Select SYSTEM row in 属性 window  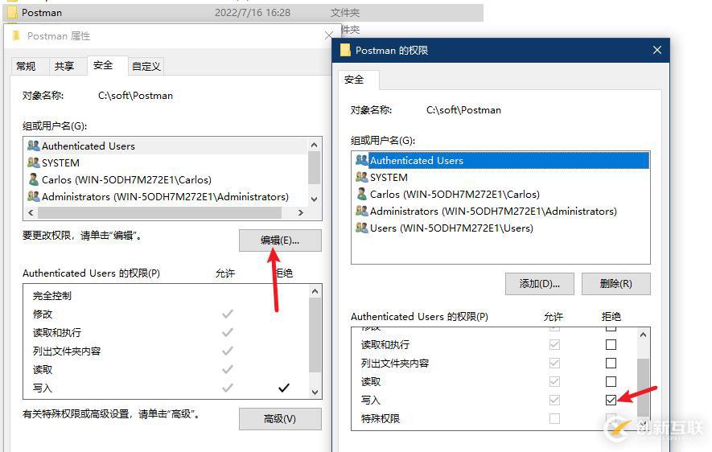[167, 162]
